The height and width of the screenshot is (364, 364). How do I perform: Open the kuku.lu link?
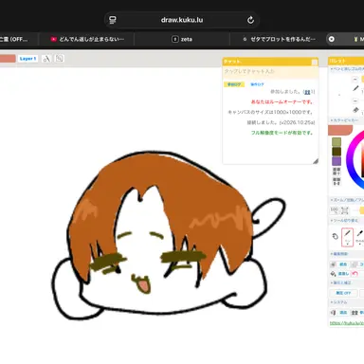pyautogui.click(x=347, y=323)
